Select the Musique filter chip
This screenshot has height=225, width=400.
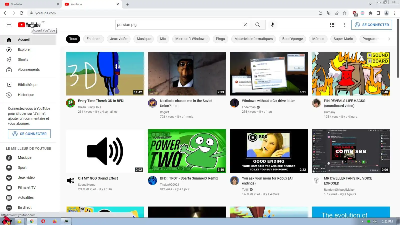(144, 39)
